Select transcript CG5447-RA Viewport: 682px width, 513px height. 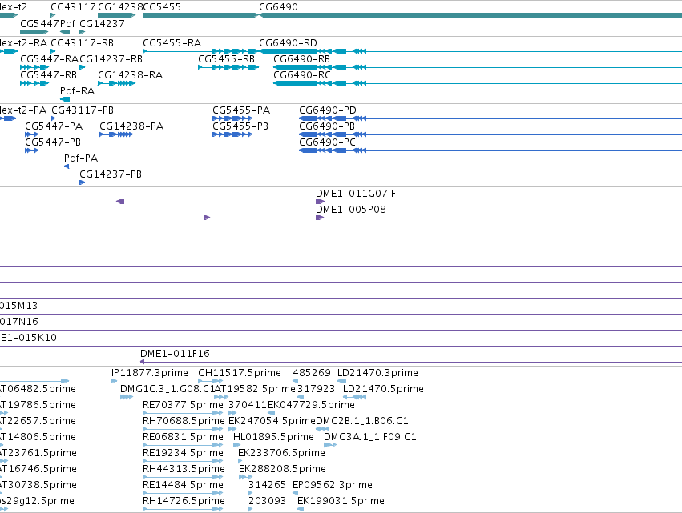point(49,58)
